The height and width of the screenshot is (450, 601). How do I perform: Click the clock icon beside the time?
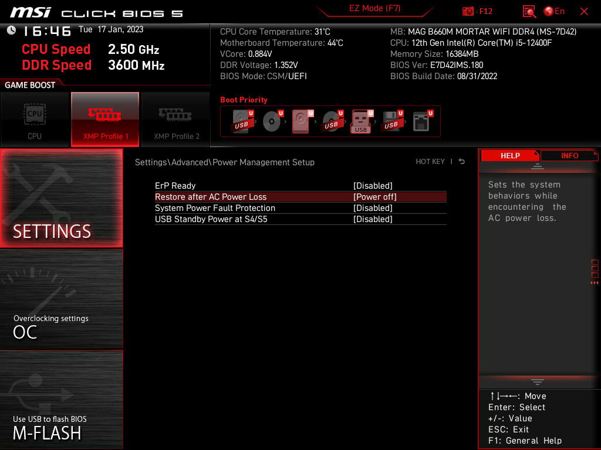(x=12, y=30)
